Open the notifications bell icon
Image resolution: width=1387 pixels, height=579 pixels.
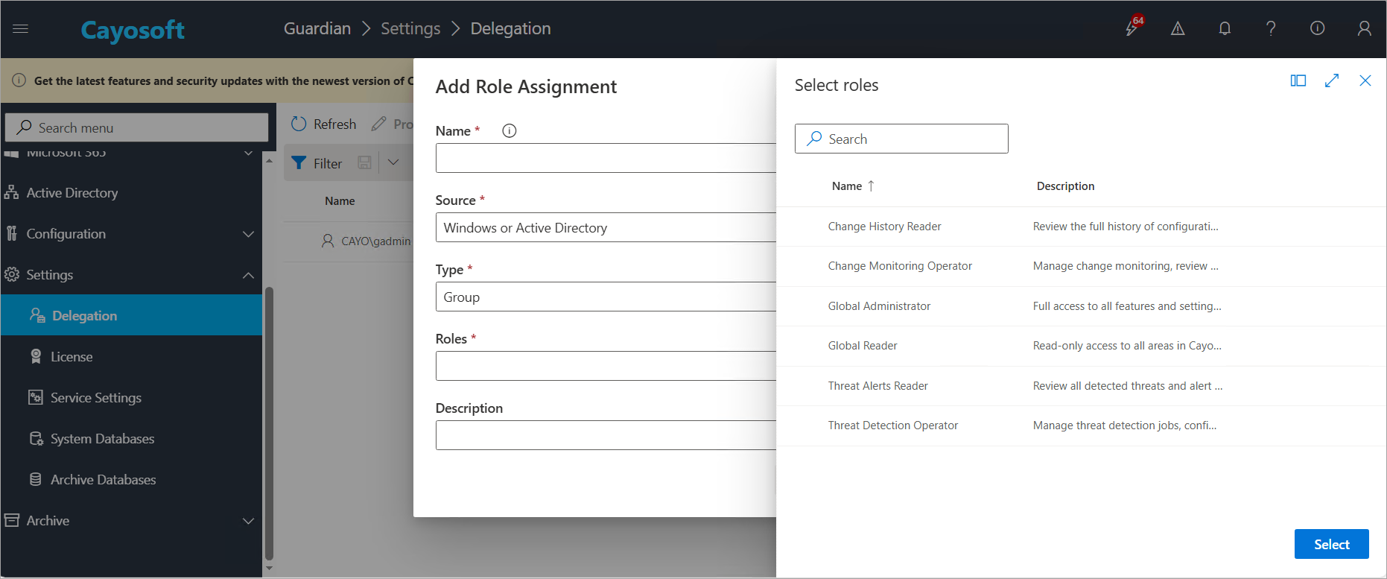[1225, 28]
